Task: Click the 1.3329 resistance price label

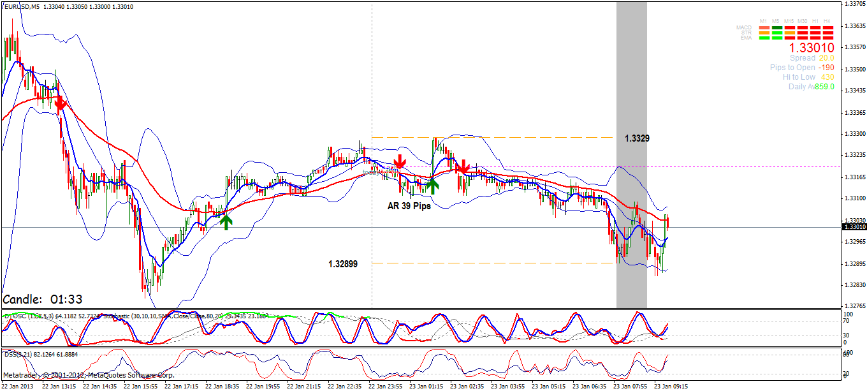Action: pos(636,139)
